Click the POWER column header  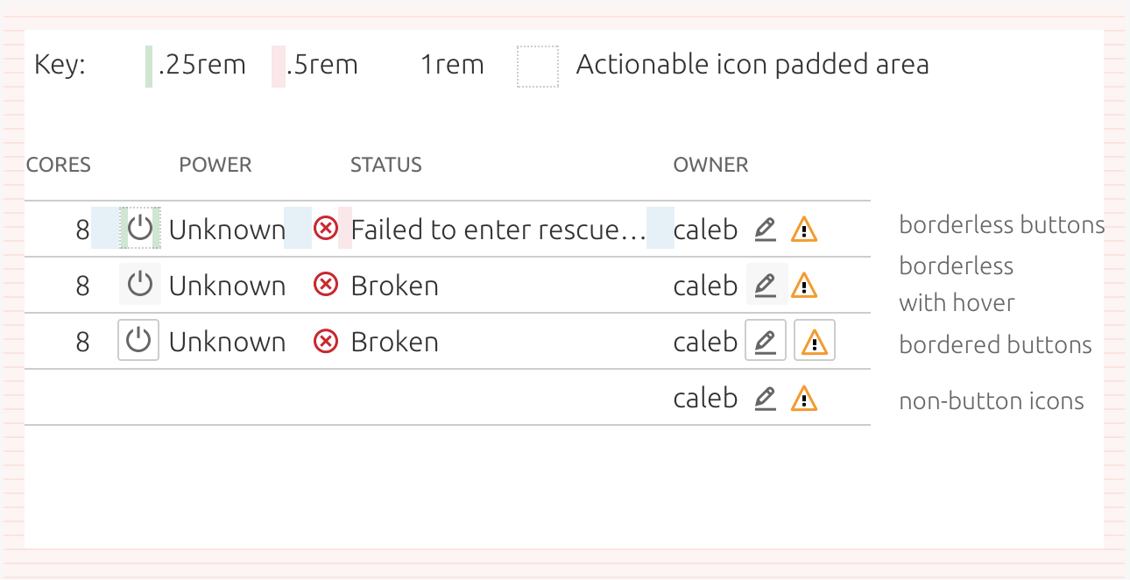(215, 165)
